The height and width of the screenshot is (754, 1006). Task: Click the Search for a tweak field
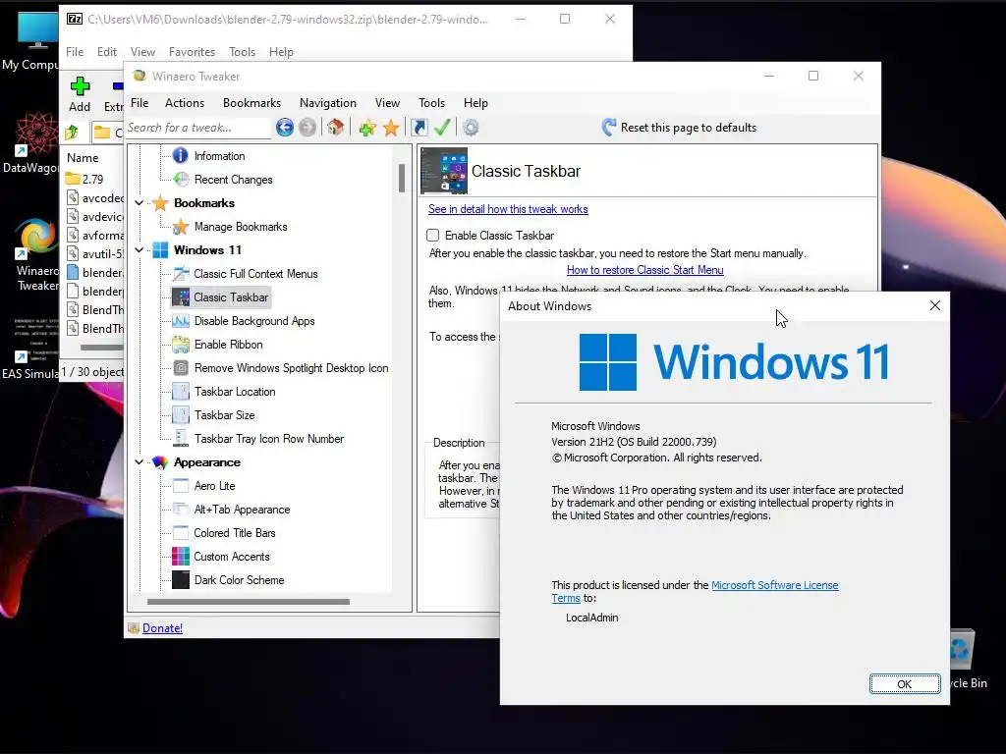pyautogui.click(x=197, y=128)
